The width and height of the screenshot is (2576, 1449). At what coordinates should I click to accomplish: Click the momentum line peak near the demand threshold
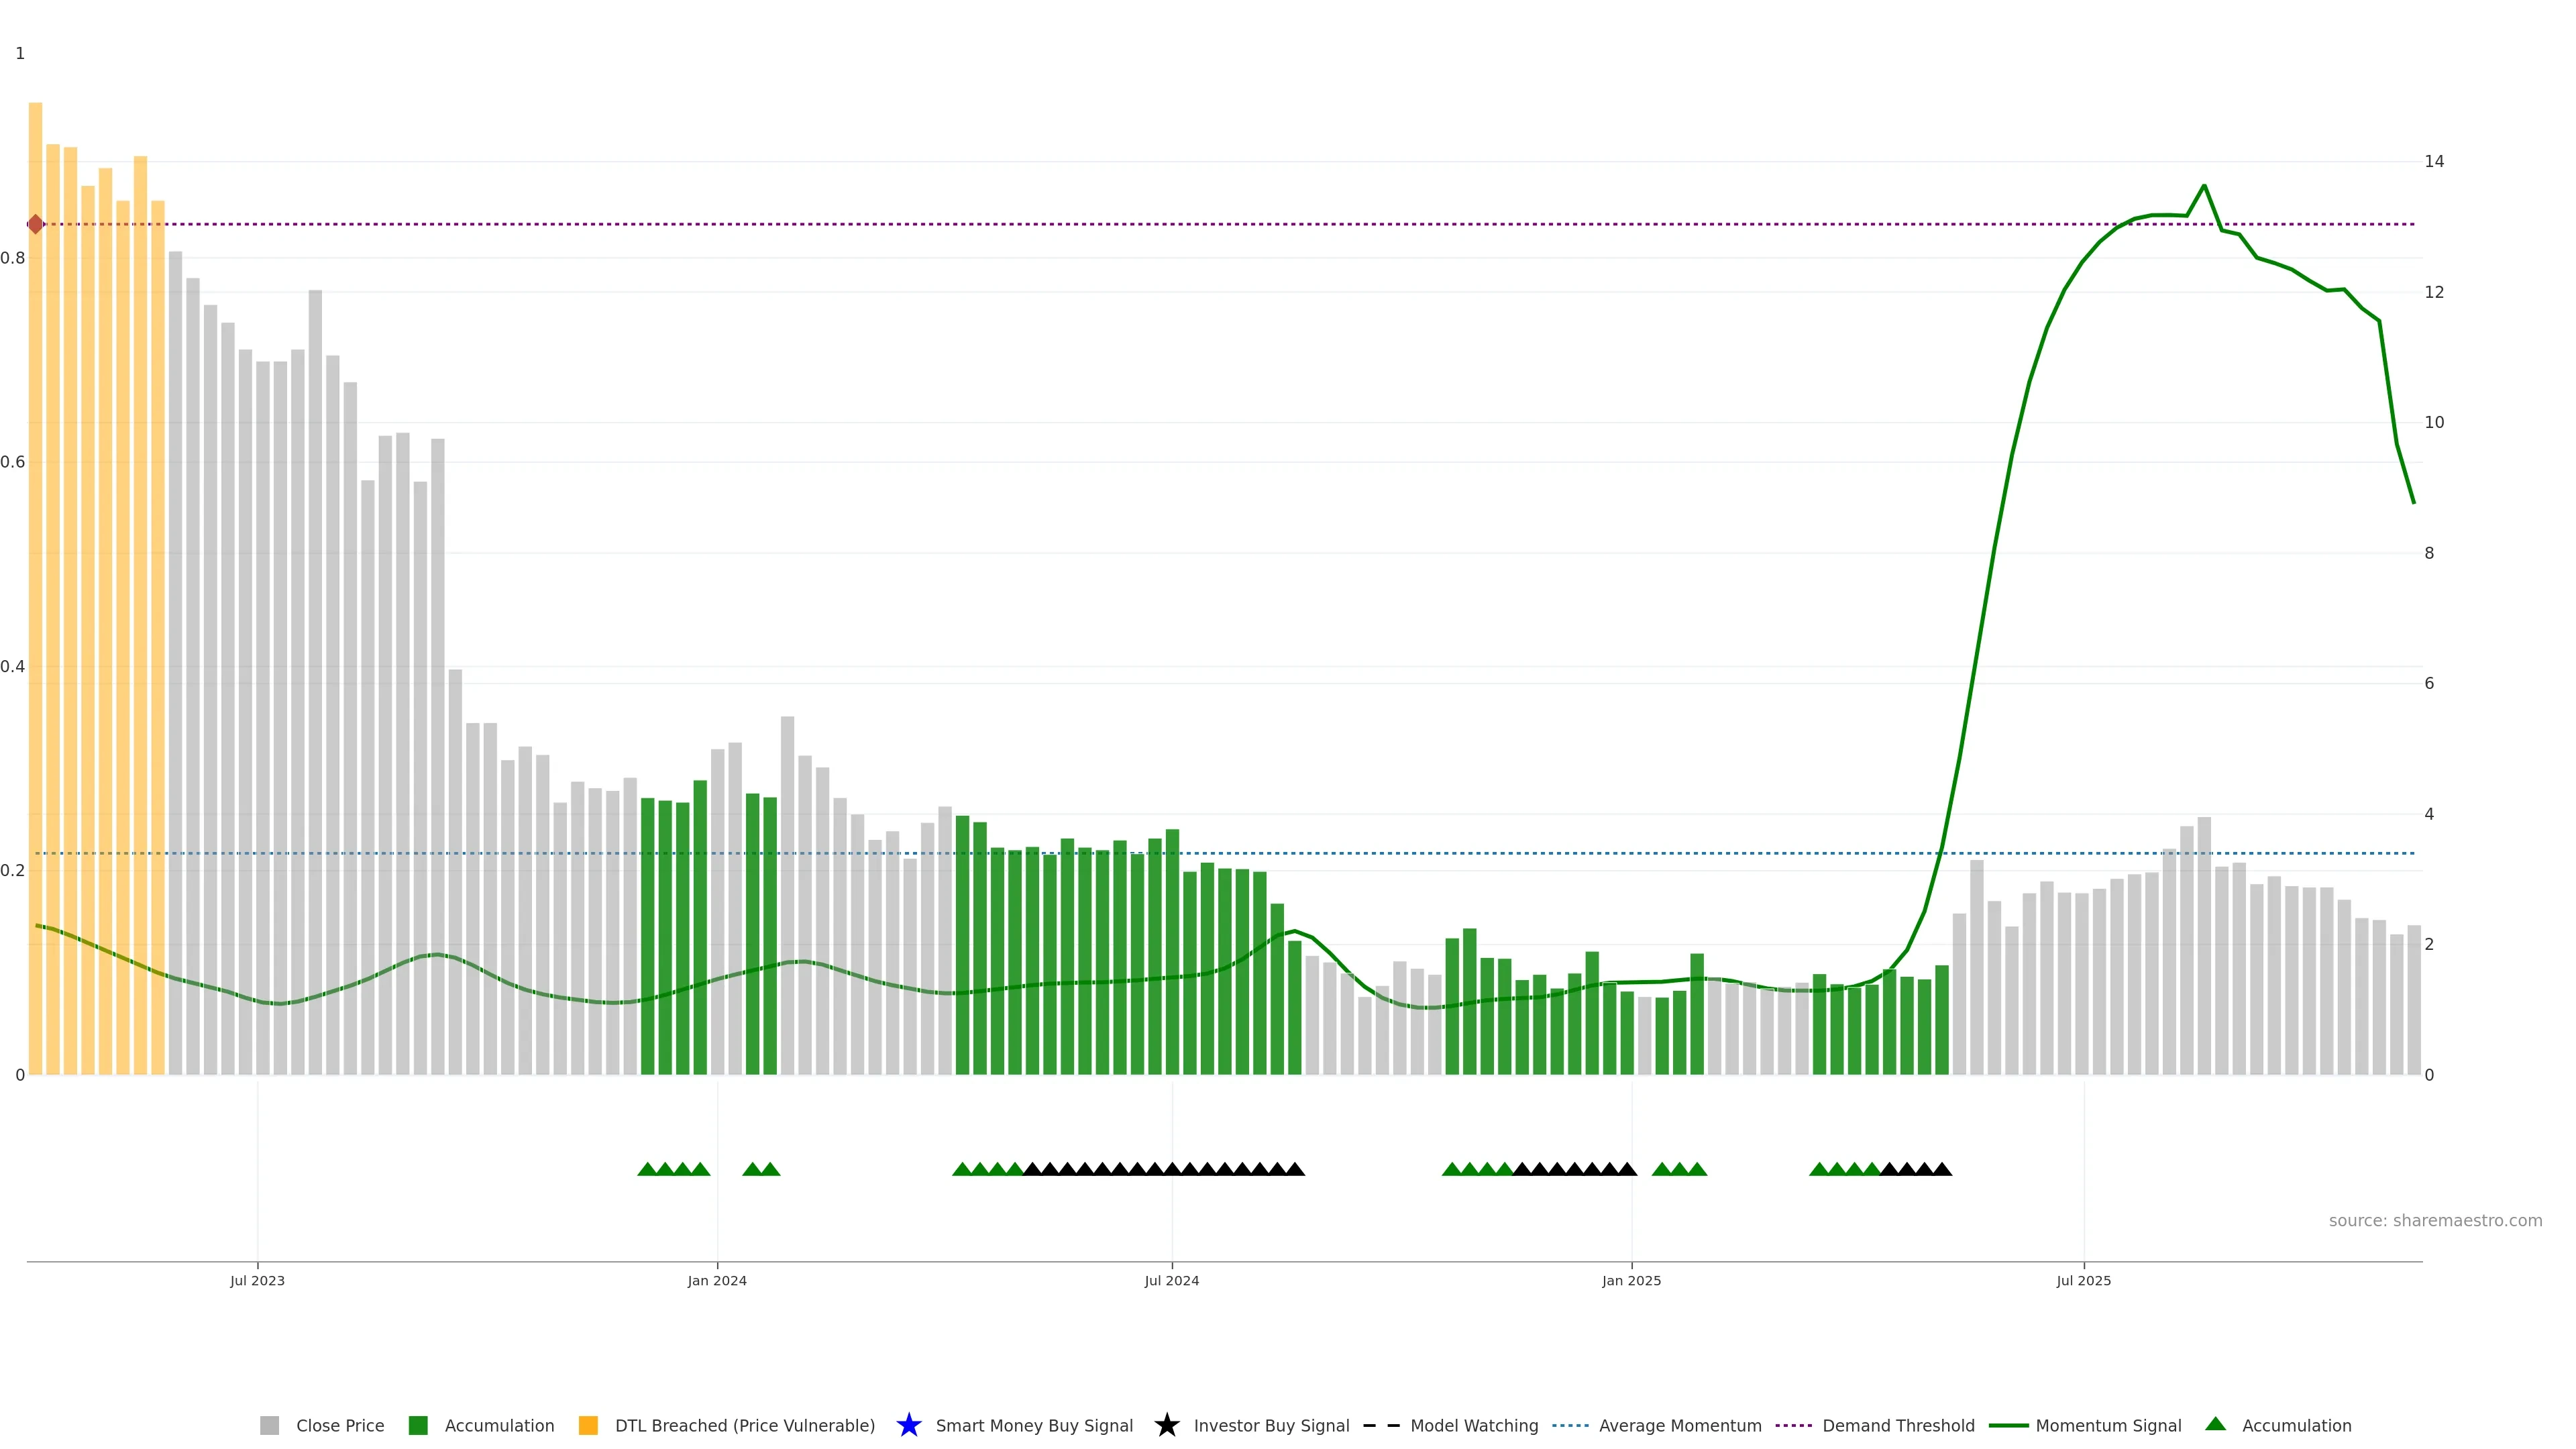coord(2204,186)
